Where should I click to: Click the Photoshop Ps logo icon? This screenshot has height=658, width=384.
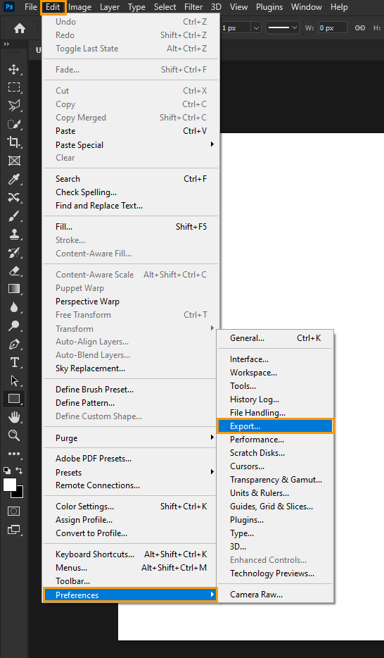(9, 7)
